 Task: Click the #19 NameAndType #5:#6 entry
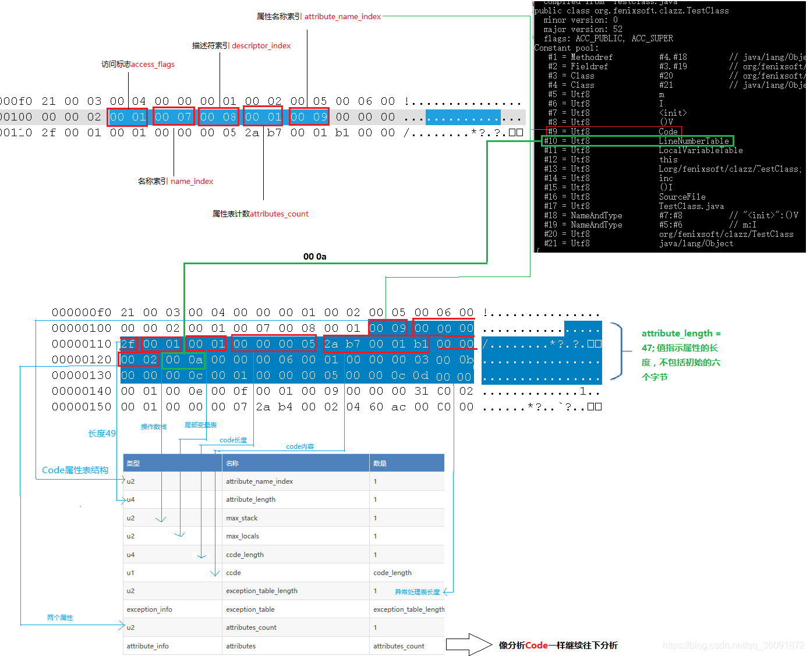coord(650,225)
